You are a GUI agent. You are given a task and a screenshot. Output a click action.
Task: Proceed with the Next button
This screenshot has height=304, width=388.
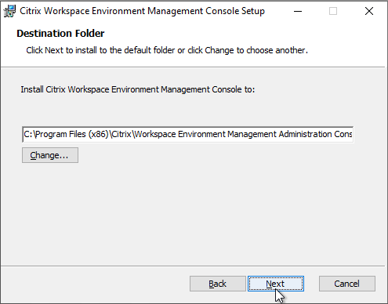pyautogui.click(x=276, y=284)
